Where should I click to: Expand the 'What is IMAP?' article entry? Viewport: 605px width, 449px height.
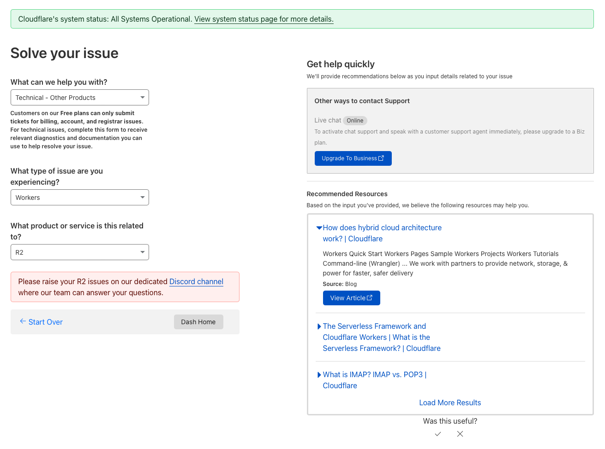coord(319,374)
